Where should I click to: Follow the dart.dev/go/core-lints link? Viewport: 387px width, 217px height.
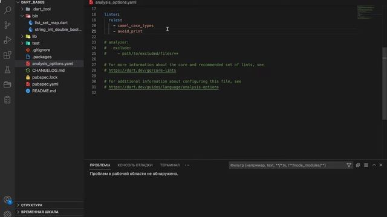coord(142,71)
